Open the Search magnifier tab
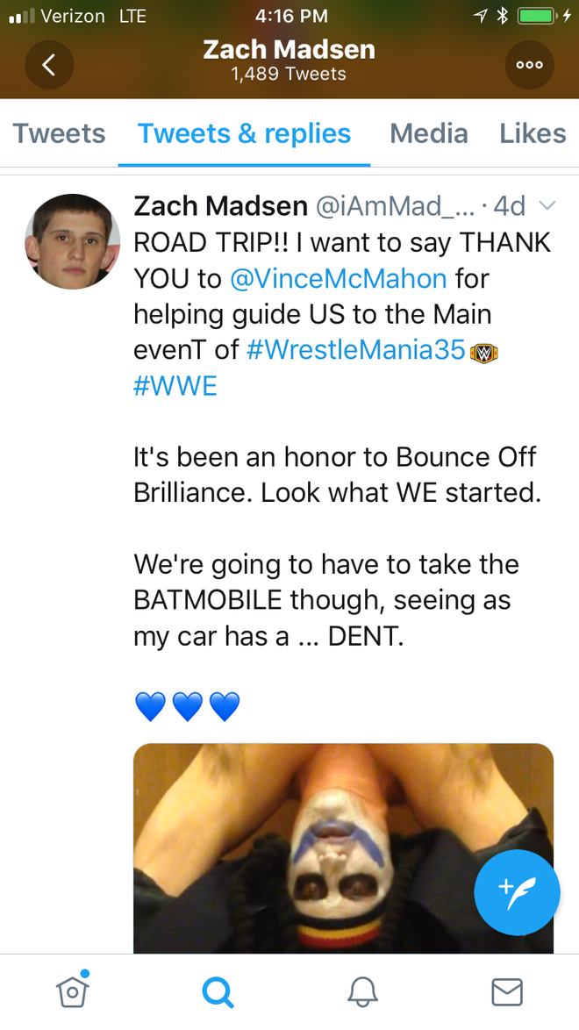The image size is (579, 1030). tap(217, 991)
